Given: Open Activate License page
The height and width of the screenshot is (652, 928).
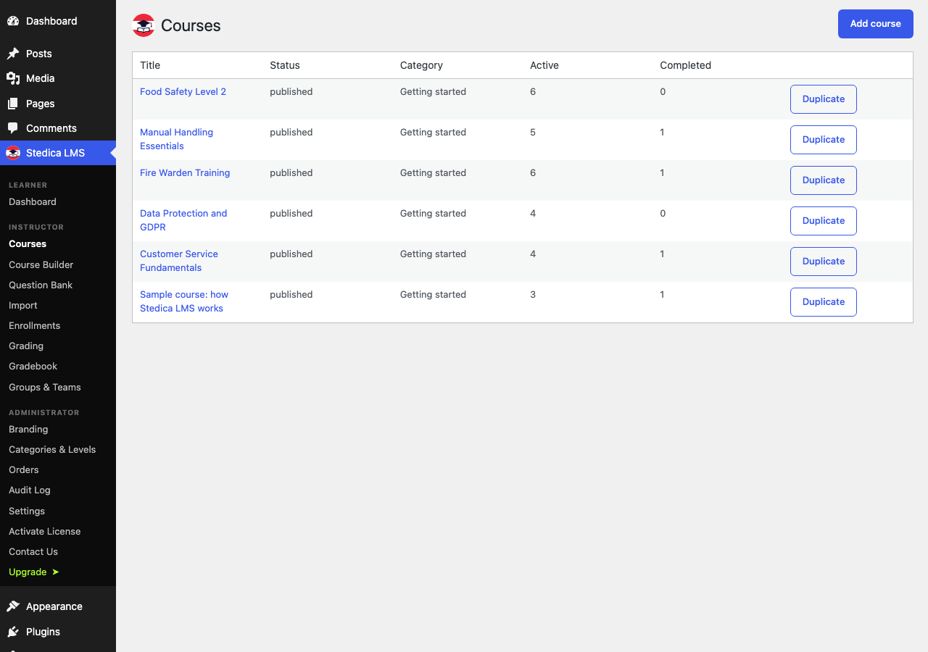Looking at the screenshot, I should click(x=45, y=531).
